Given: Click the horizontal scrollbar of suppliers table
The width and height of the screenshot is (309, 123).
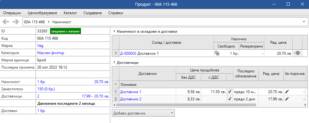Looking at the screenshot, I should click(186, 105).
